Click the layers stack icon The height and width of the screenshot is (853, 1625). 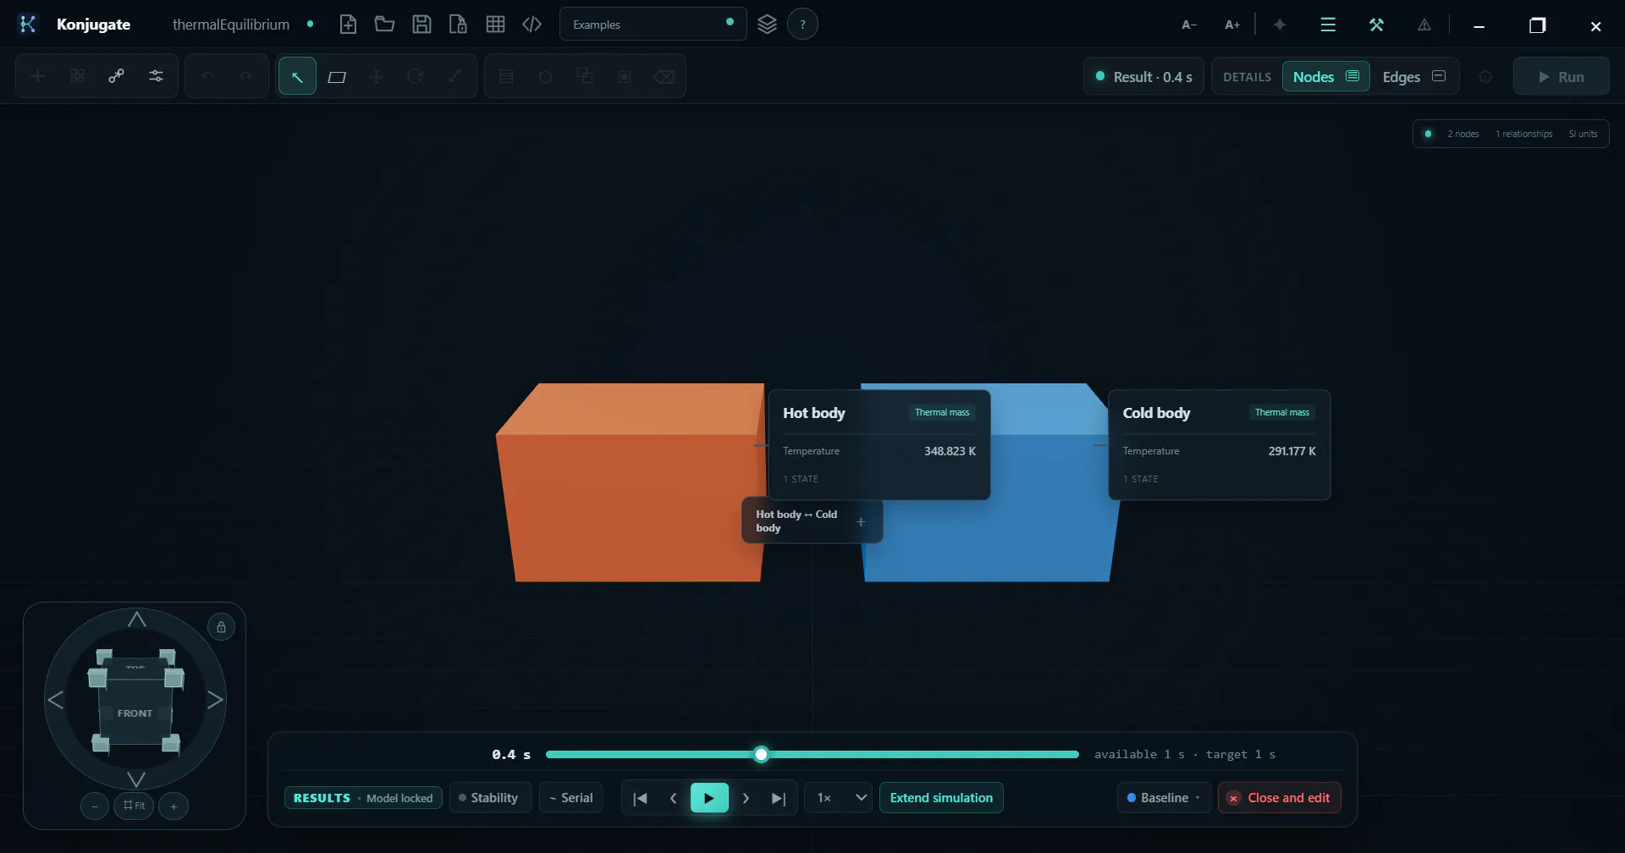click(x=767, y=25)
